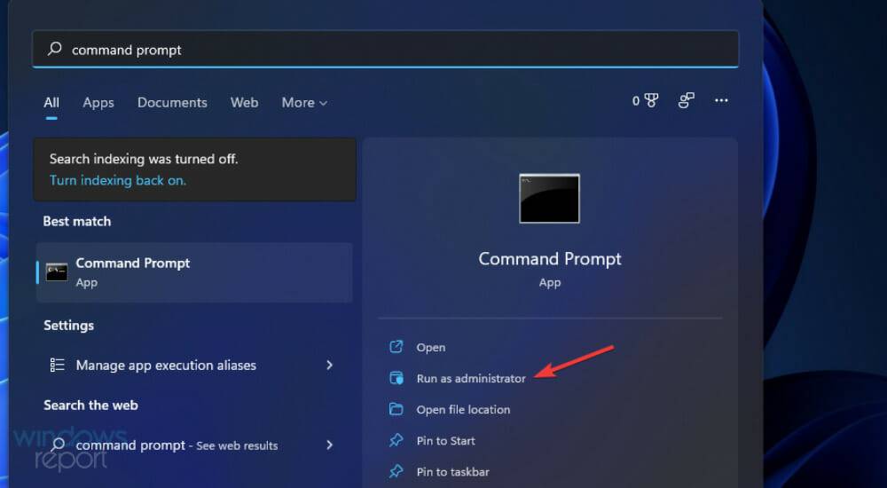The height and width of the screenshot is (488, 887).
Task: Click the 'Search the web' heading
Action: 90,405
